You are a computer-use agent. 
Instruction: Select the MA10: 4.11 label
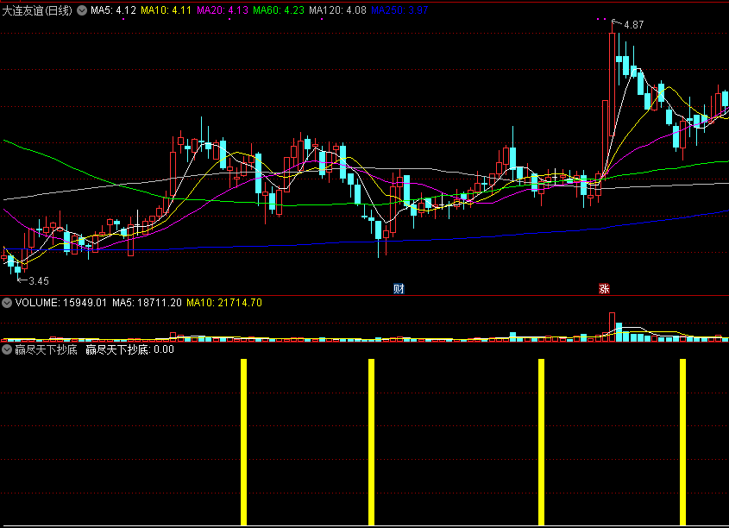click(x=166, y=10)
